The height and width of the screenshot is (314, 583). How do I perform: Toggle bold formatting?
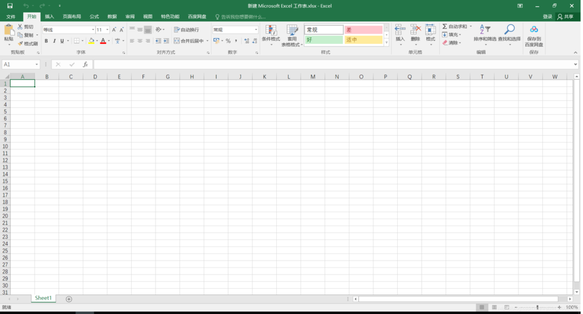click(46, 41)
